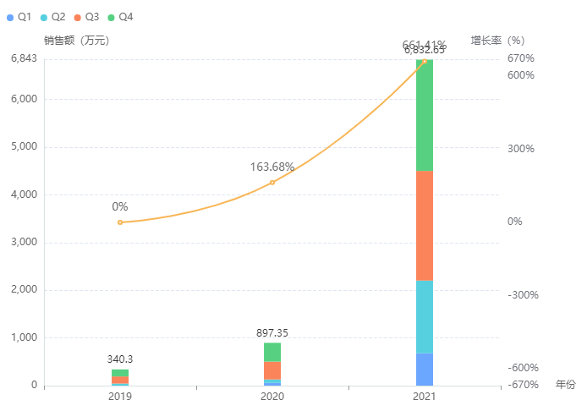Click the 2021 Q3 orange bar segment
587x411 pixels.
pyautogui.click(x=425, y=225)
